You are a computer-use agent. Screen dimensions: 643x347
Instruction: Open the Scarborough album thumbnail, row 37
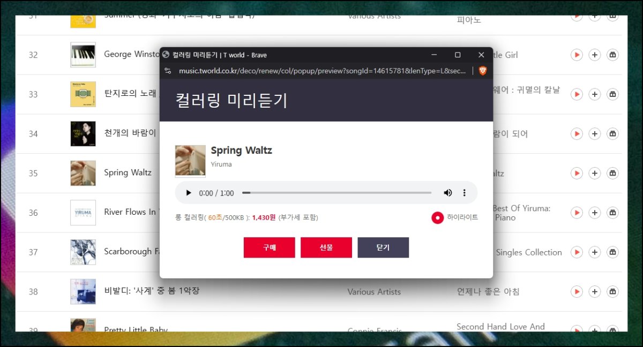coord(83,252)
